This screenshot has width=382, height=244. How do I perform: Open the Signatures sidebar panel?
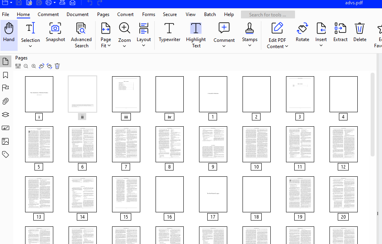coord(5,128)
